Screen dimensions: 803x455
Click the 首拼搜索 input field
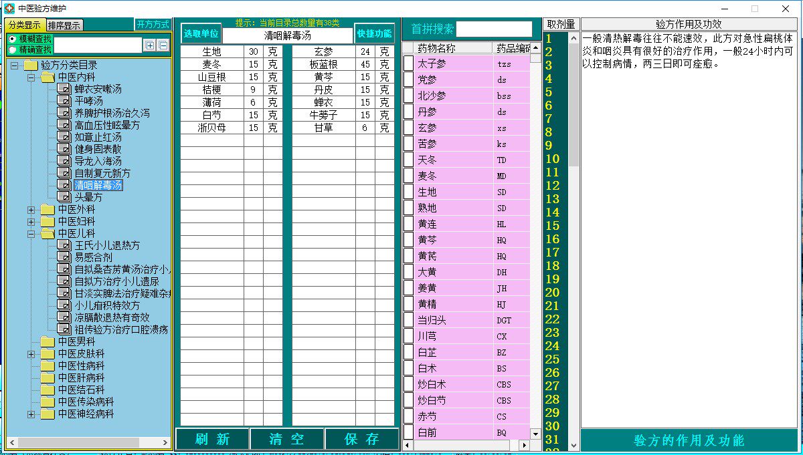point(495,29)
